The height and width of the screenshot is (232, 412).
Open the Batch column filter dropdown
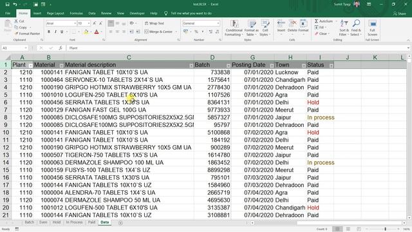(228, 66)
